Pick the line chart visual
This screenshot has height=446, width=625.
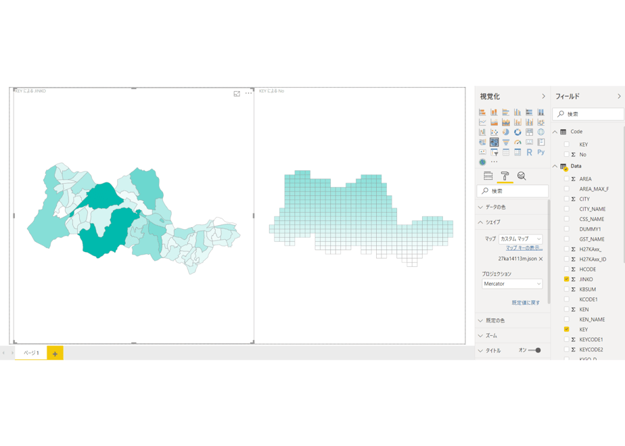(x=482, y=122)
